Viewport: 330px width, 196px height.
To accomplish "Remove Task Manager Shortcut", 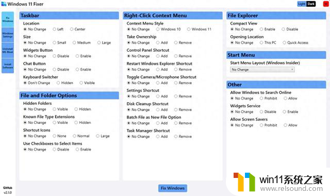I will [x=183, y=136].
